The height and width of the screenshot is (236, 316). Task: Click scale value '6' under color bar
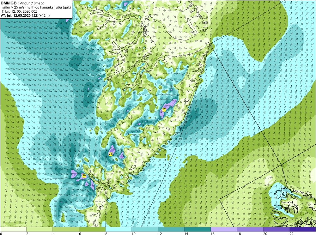pyautogui.click(x=80, y=234)
